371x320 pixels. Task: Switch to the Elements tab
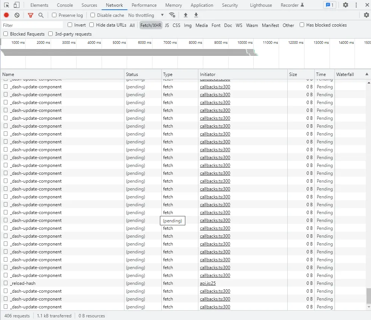(39, 5)
